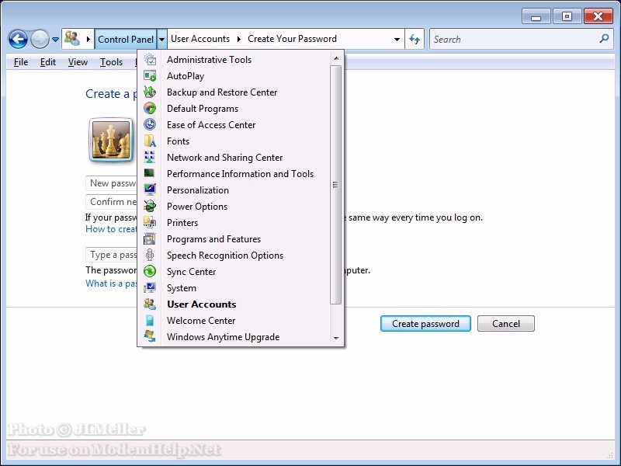Click the Personalization icon
The image size is (621, 466).
coord(150,190)
